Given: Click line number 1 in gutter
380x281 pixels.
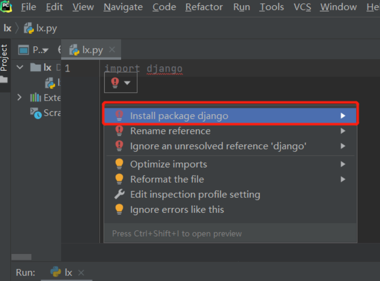Looking at the screenshot, I should pyautogui.click(x=67, y=69).
